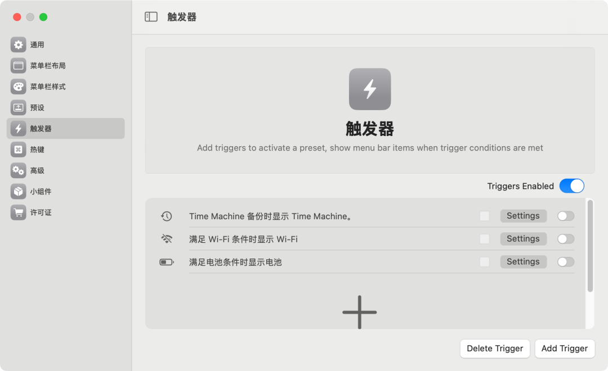Screen dimensions: 608x371
Task: Click the Time Machine clock icon in trigger list
Action: (x=166, y=216)
